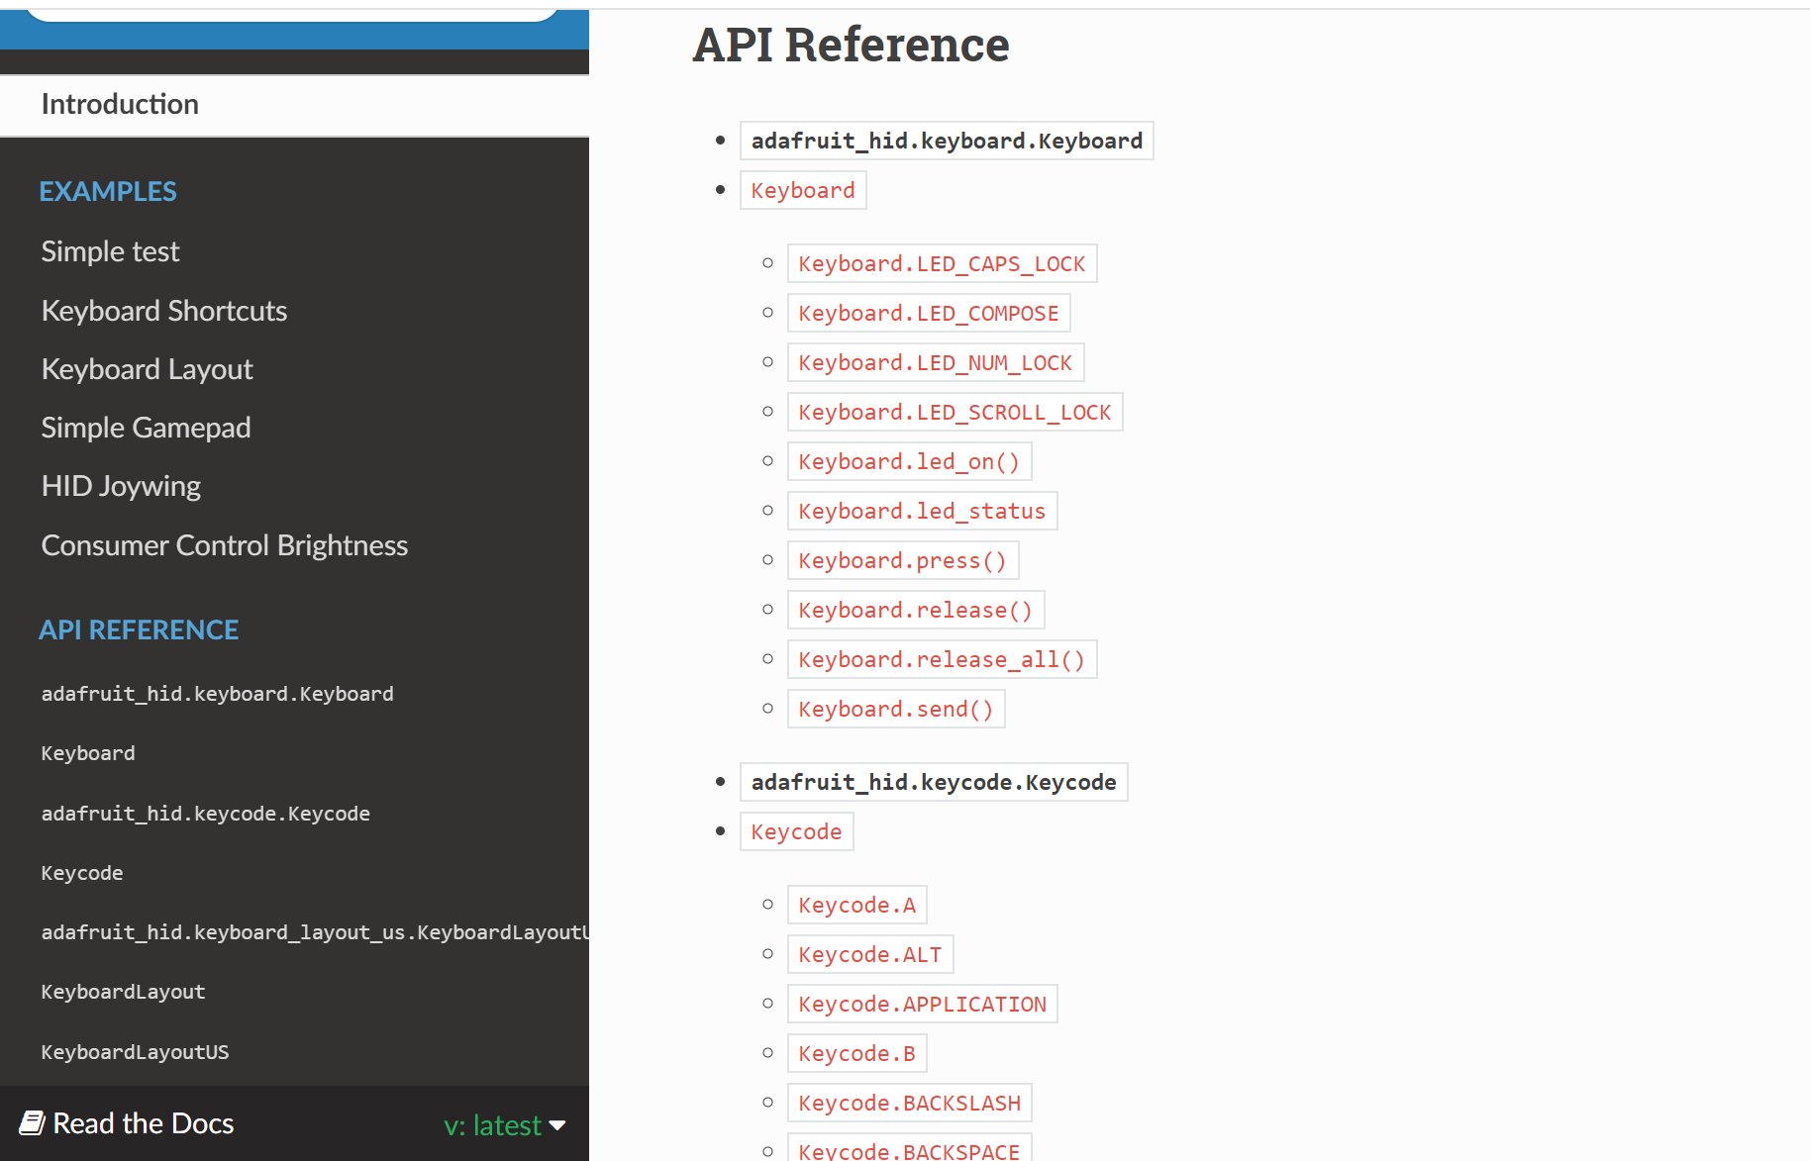
Task: Open the v: latest version dropdown
Action: coord(505,1125)
